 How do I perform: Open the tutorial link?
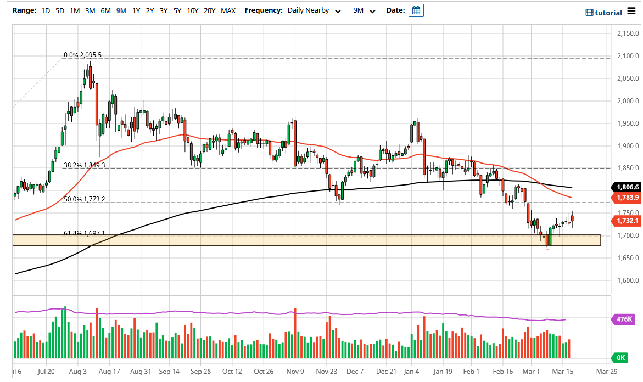608,13
